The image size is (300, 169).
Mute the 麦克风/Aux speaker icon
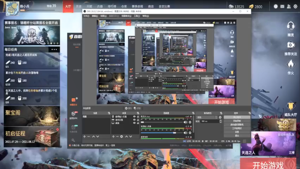[x=185, y=122]
